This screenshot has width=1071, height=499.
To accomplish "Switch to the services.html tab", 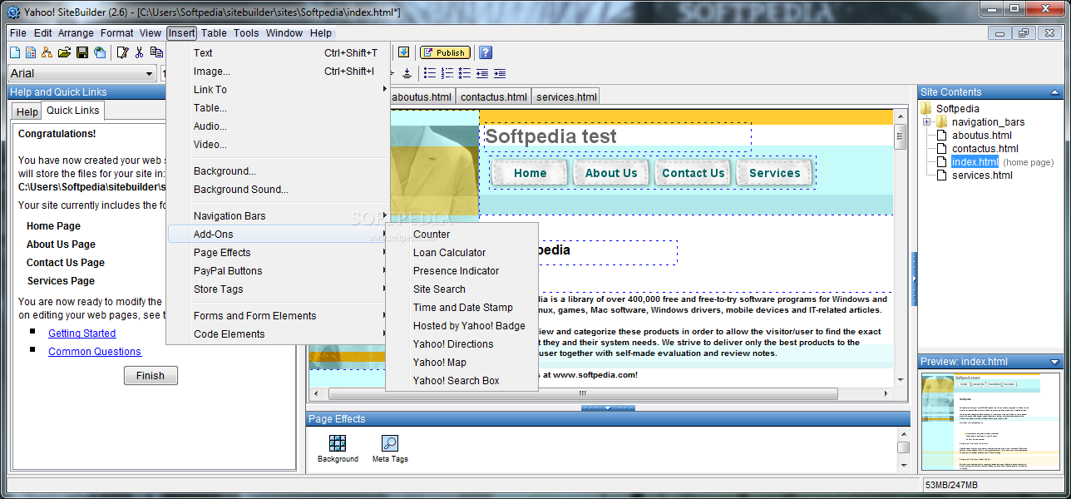I will coord(565,96).
